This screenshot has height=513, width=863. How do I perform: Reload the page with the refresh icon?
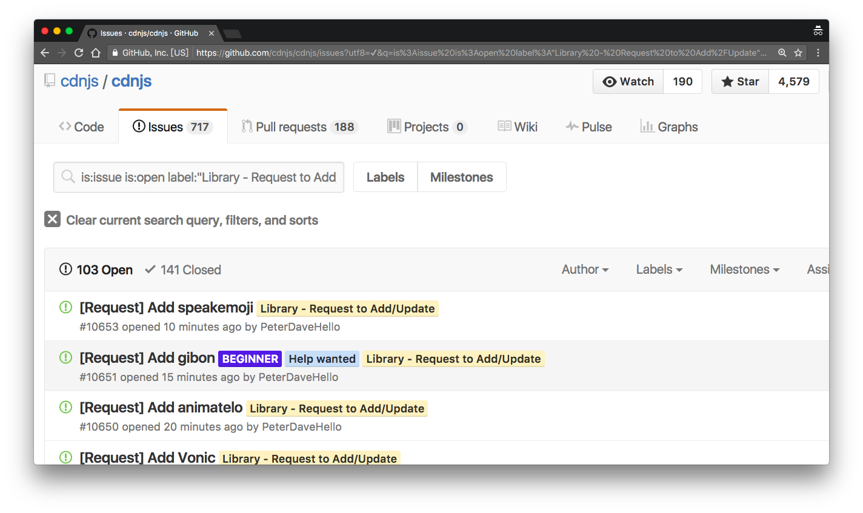79,53
